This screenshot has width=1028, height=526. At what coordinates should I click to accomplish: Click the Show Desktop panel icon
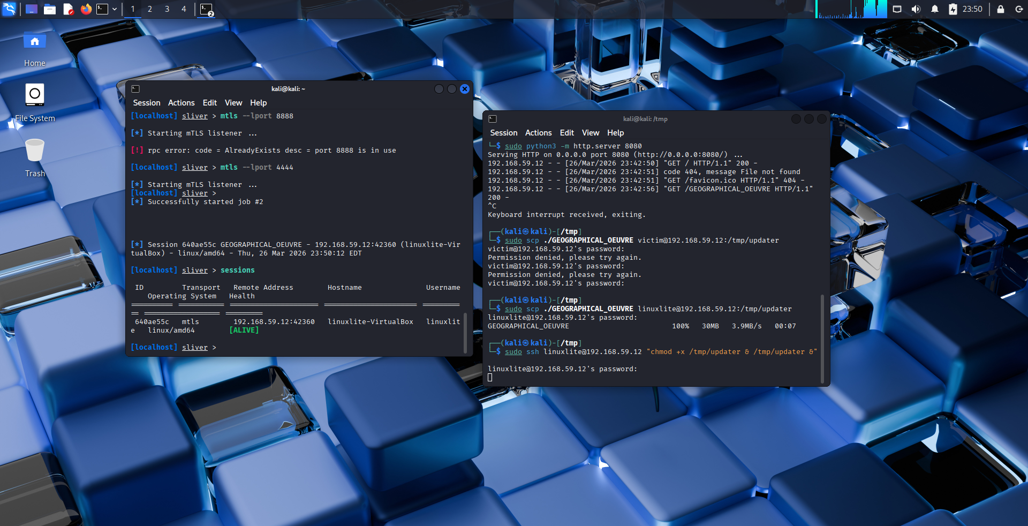(32, 9)
